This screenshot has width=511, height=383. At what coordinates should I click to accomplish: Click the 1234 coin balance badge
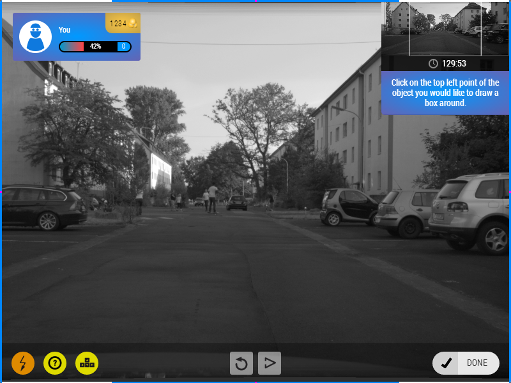[x=123, y=24]
